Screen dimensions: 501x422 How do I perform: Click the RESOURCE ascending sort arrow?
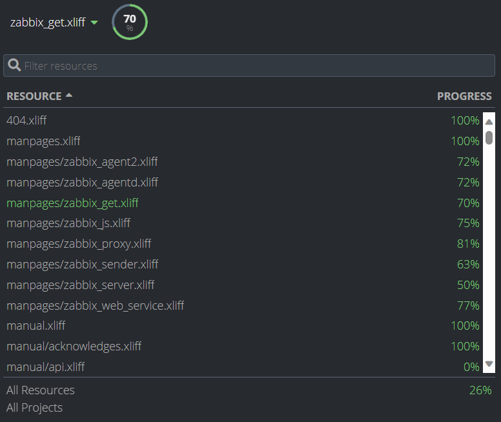point(68,95)
